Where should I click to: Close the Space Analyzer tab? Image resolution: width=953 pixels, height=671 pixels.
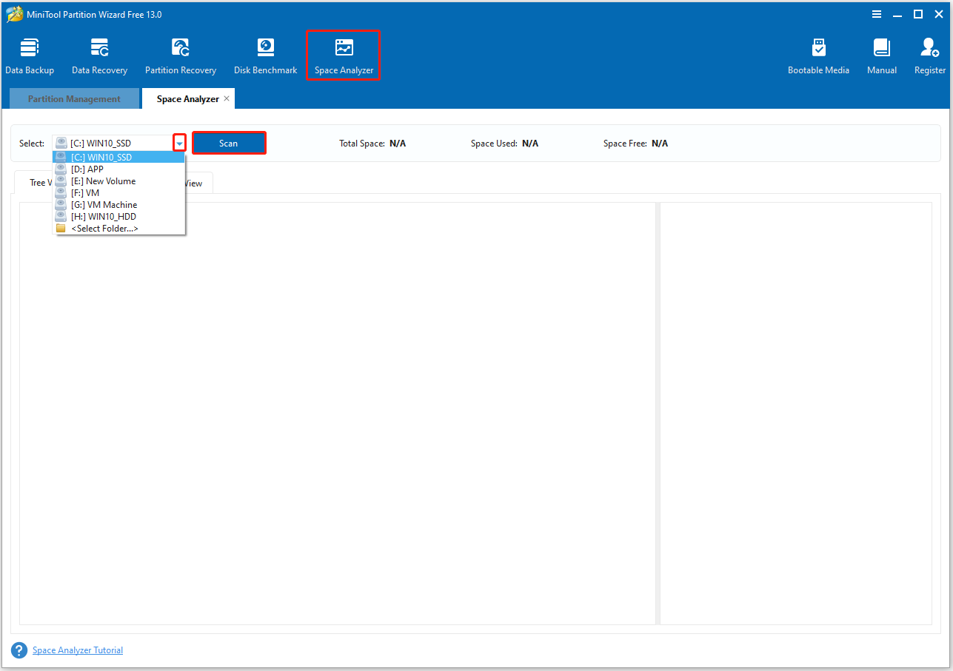pos(227,97)
